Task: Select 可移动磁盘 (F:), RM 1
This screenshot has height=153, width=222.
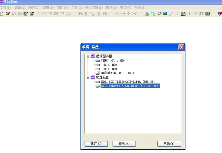Action: (x=118, y=73)
